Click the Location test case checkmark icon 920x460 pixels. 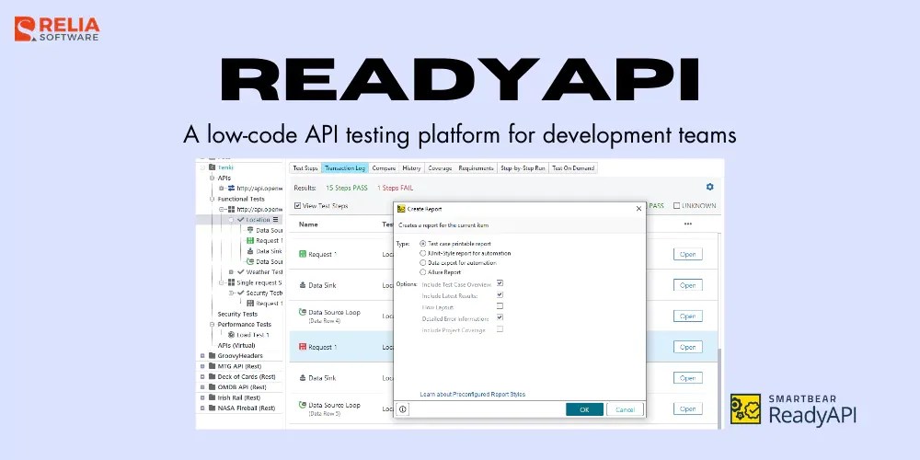[x=240, y=220]
